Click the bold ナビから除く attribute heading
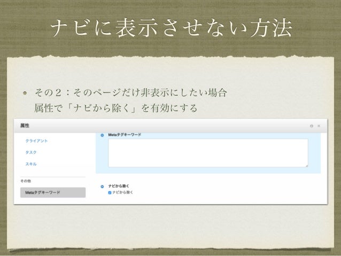The height and width of the screenshot is (256, 341). (119, 186)
